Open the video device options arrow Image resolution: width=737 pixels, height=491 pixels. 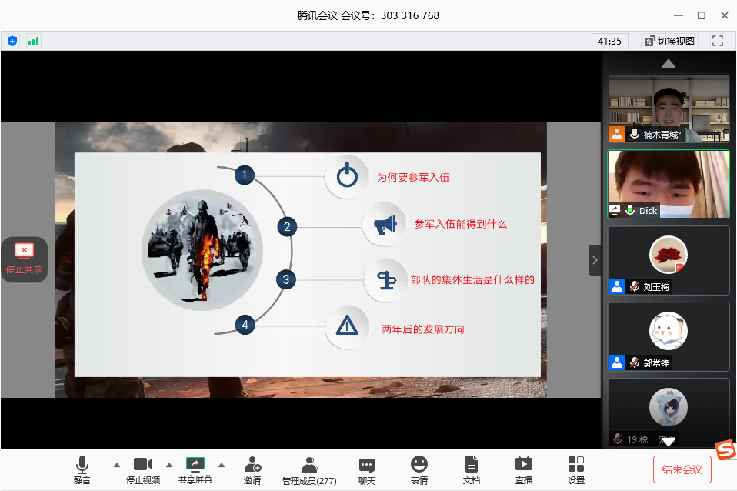[x=169, y=465]
